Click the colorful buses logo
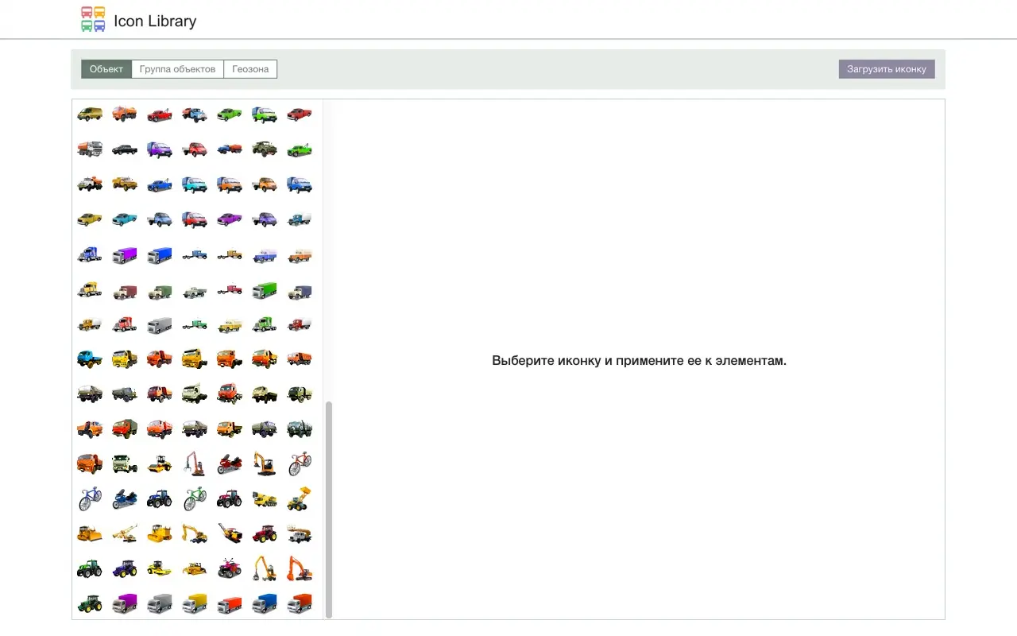 point(93,19)
